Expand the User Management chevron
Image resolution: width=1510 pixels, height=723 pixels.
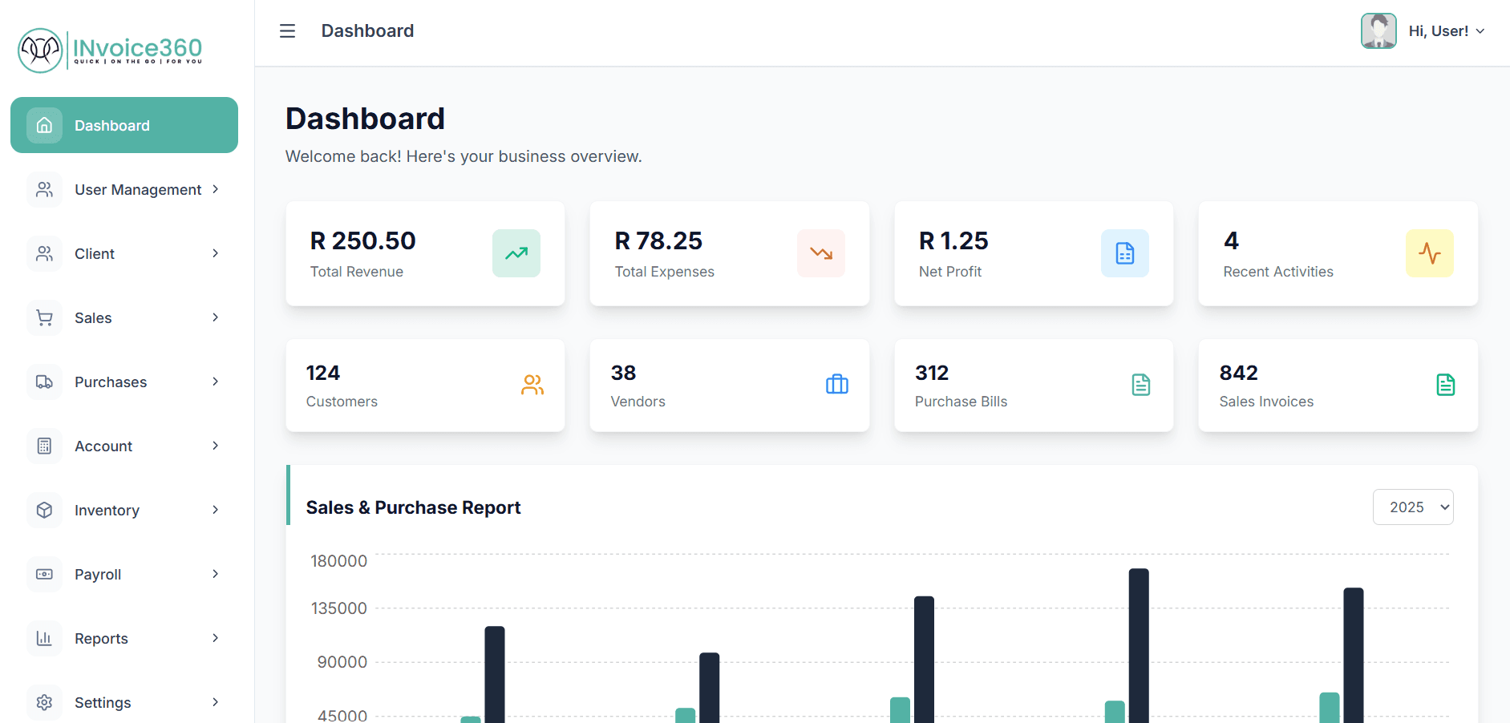coord(215,189)
